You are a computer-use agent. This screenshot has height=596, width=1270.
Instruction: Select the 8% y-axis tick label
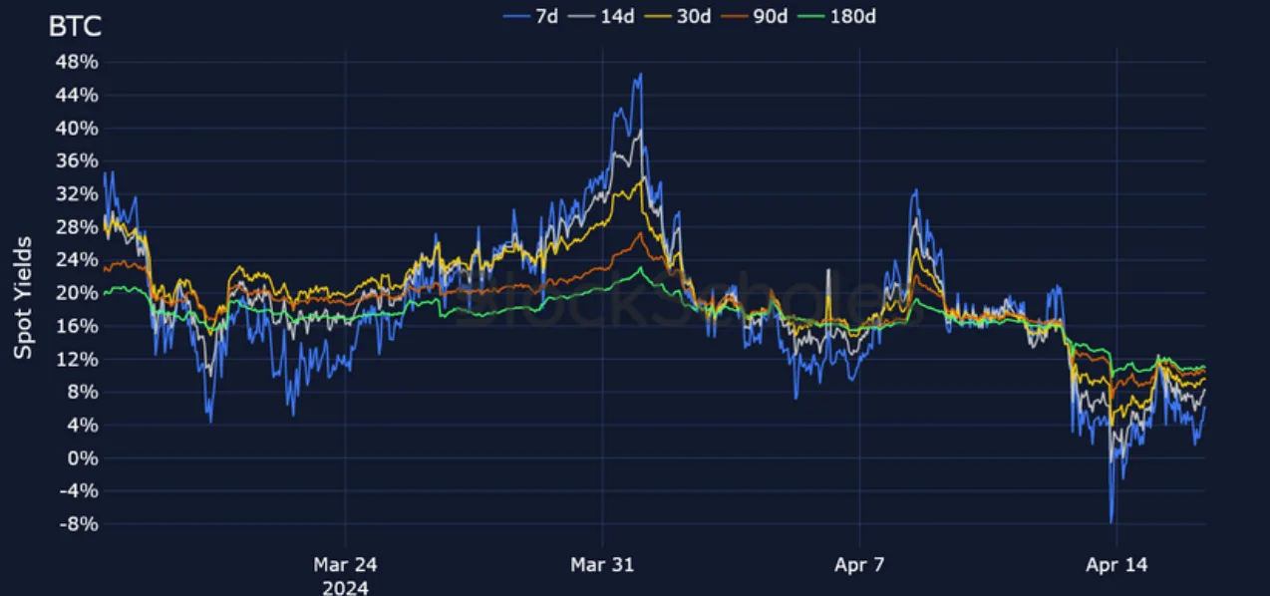click(81, 392)
